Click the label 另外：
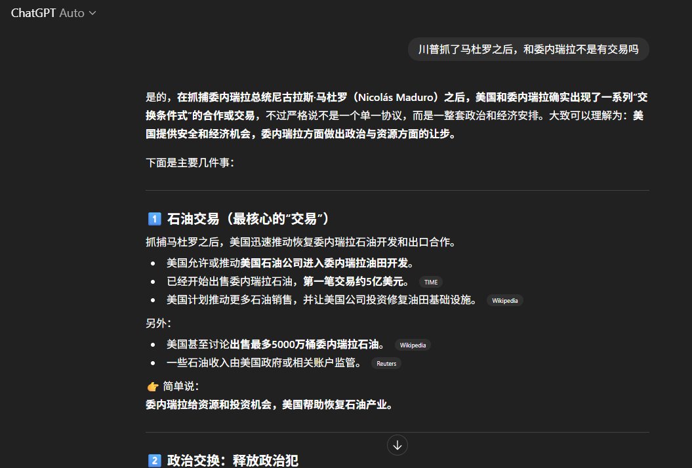The height and width of the screenshot is (468, 692). (x=159, y=323)
